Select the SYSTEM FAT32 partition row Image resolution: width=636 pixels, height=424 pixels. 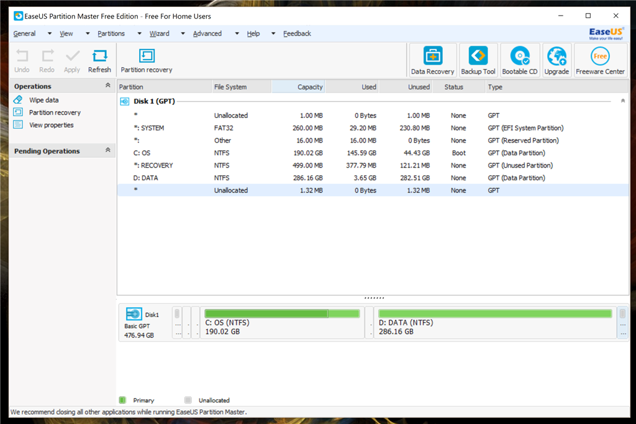point(373,128)
